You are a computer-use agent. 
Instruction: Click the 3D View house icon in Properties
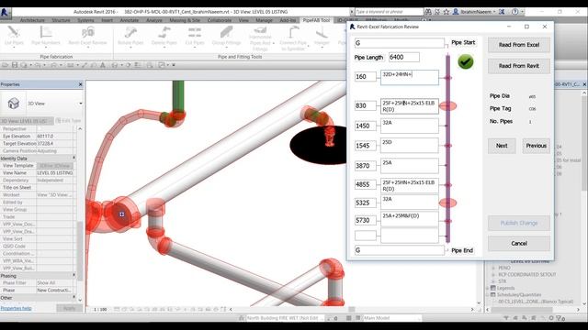coord(14,103)
